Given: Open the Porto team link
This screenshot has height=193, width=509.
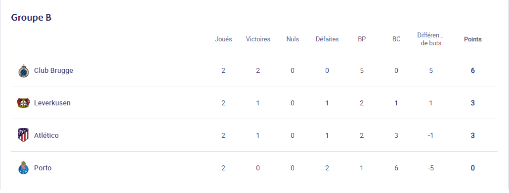Looking at the screenshot, I should 43,168.
